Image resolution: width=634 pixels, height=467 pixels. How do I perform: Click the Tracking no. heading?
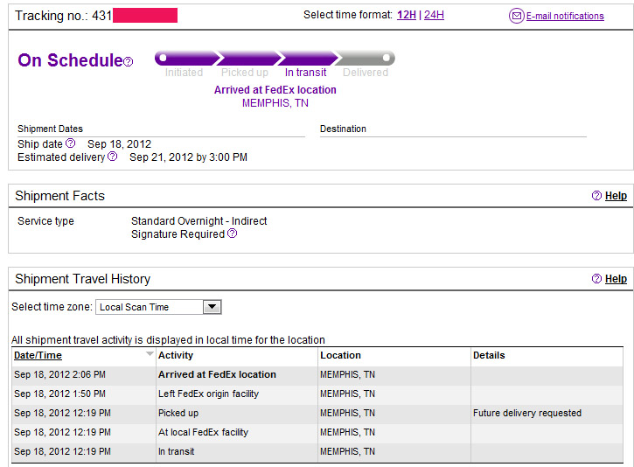(x=63, y=16)
